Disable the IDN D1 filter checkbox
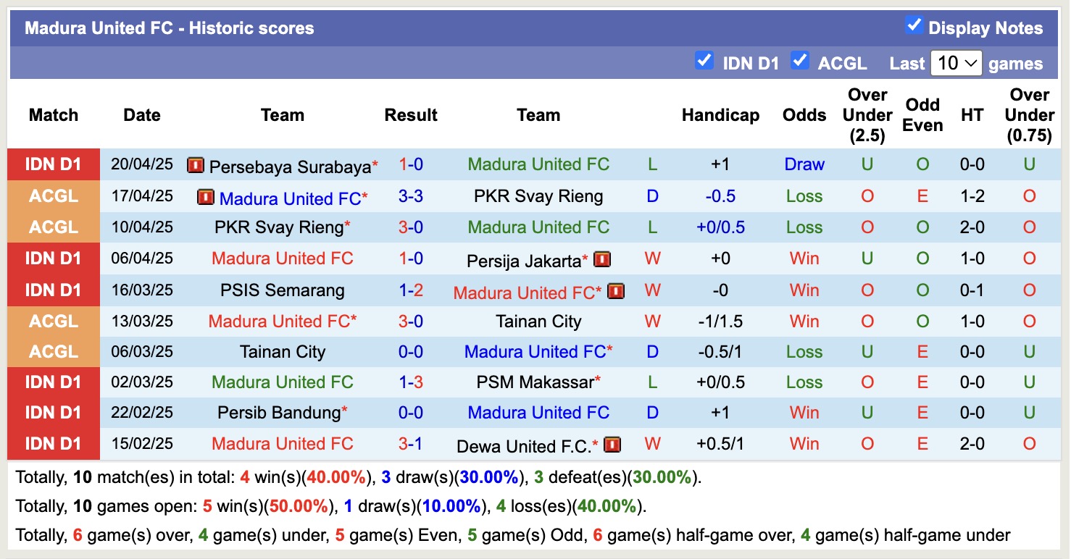This screenshot has width=1071, height=559. 704,61
